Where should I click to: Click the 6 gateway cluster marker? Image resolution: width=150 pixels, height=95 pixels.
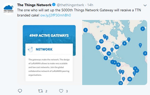pos(124,43)
